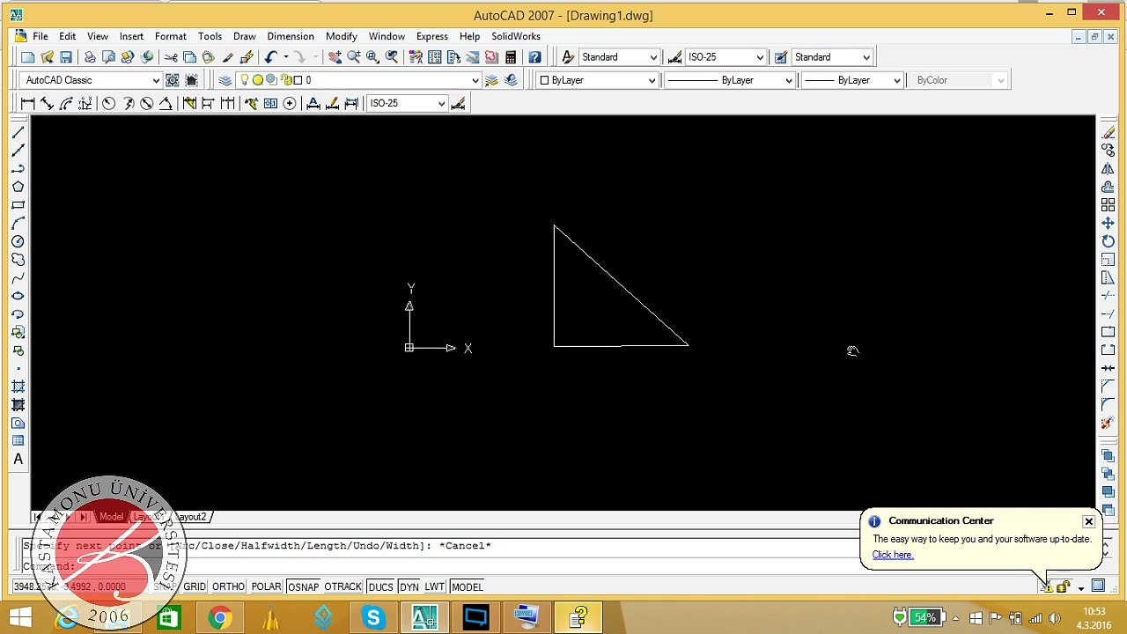Open the linetype ByLayer dropdown
Screen dimensions: 1127x634
coord(730,80)
